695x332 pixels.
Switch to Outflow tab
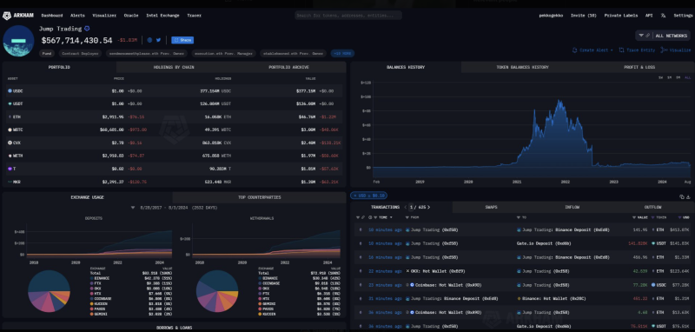point(652,207)
